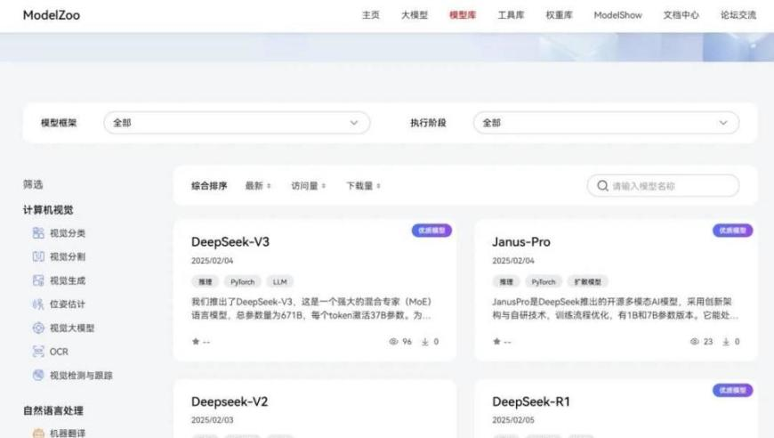Click PyTorch tag on DeepSeek-V3 card

point(242,282)
